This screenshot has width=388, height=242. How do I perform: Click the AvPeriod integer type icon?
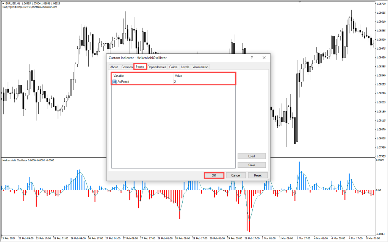(114, 82)
